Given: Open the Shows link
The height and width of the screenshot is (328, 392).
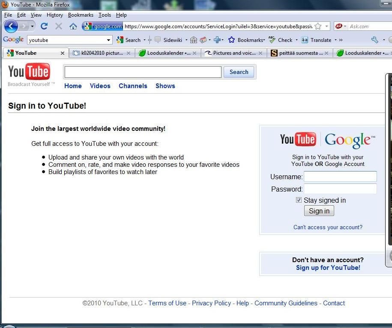Looking at the screenshot, I should (165, 86).
